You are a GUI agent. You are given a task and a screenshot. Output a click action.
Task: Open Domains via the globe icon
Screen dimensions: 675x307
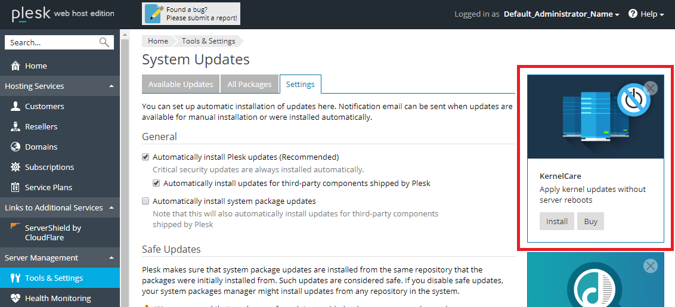point(16,147)
